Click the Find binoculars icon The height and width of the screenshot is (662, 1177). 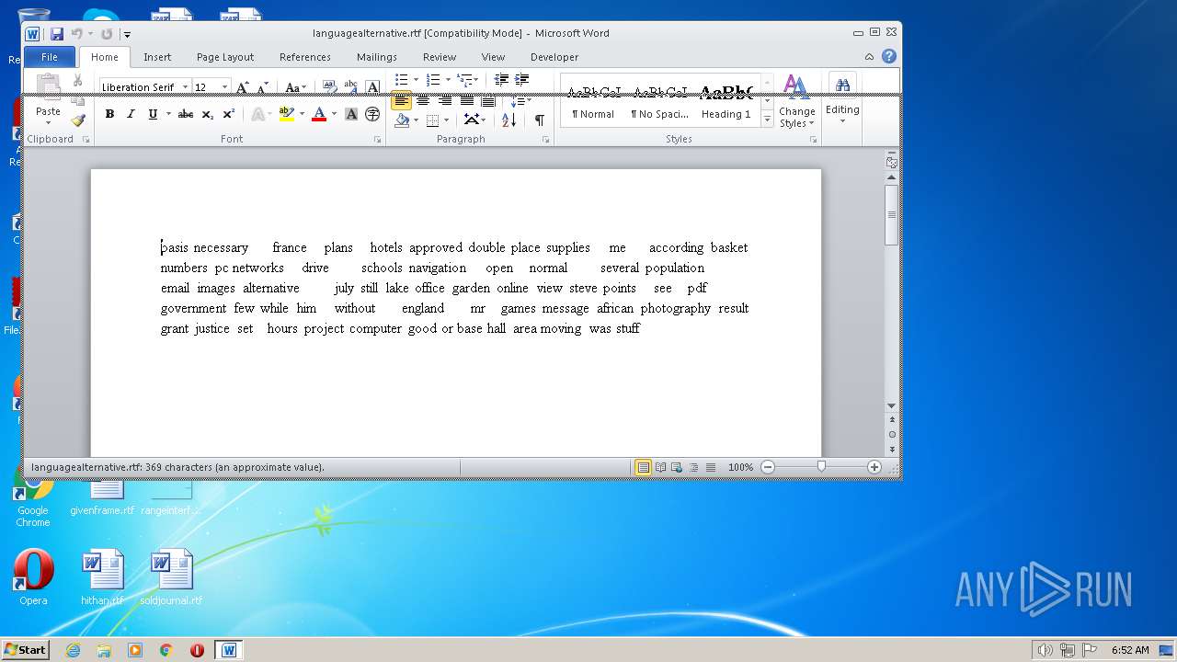point(842,86)
